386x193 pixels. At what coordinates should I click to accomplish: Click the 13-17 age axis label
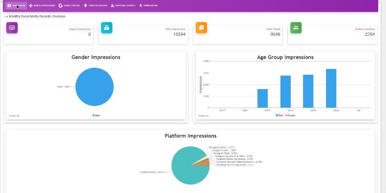[x=222, y=110]
